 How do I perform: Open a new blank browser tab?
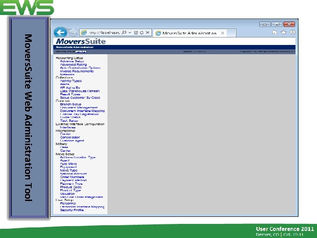(x=231, y=33)
